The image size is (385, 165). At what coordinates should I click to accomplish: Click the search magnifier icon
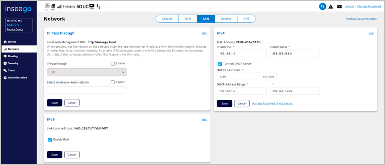[323, 6]
